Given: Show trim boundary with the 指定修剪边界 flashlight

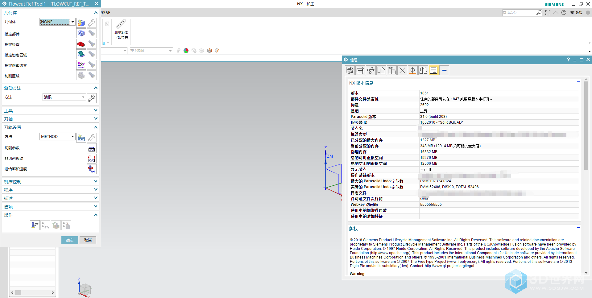Looking at the screenshot, I should point(92,65).
